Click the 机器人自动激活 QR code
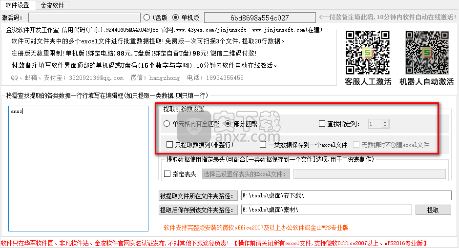459x248 pixels. click(427, 53)
